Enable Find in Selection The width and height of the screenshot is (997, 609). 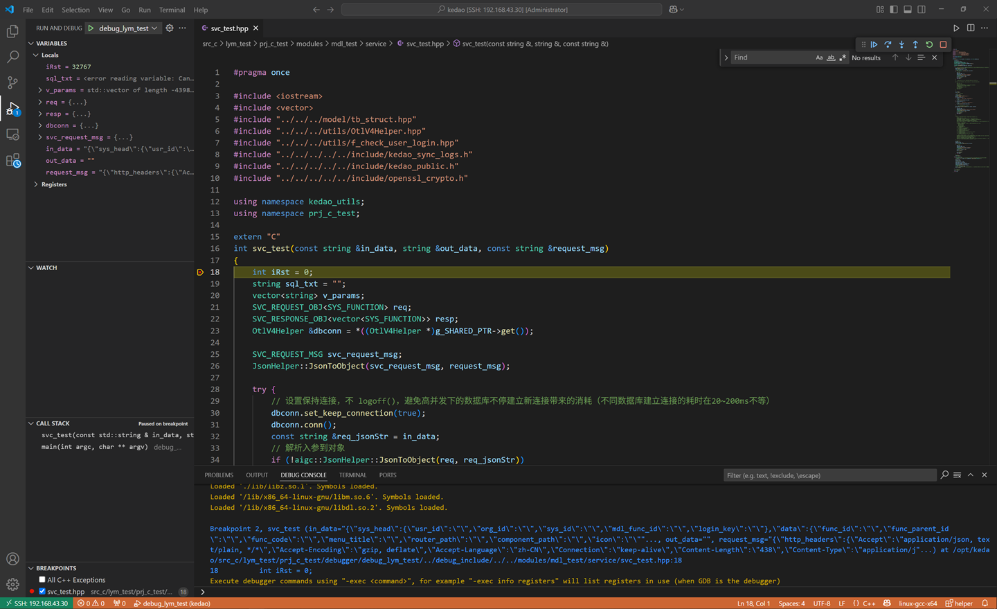921,58
